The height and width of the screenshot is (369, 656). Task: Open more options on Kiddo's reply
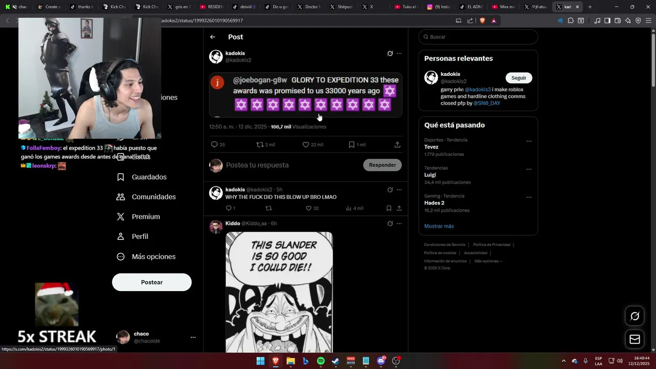[x=399, y=223]
